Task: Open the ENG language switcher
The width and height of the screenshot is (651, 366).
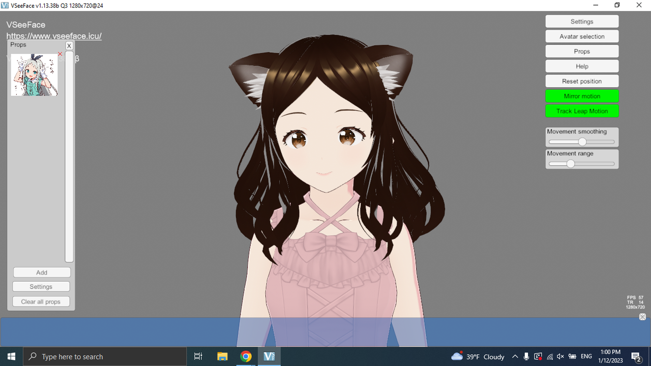Action: 586,356
